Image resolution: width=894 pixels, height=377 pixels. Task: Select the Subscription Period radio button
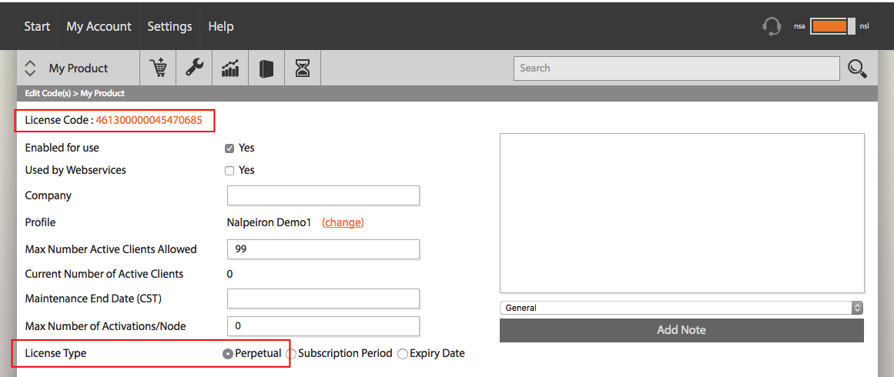tap(291, 354)
